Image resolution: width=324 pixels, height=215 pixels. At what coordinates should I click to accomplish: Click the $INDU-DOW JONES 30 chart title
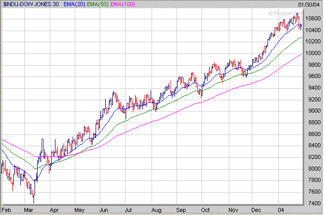click(31, 4)
